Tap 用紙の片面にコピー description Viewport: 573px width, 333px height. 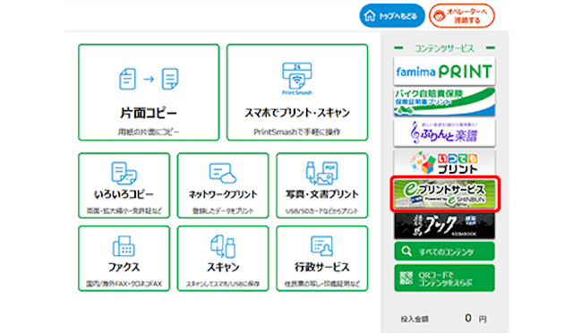149,132
